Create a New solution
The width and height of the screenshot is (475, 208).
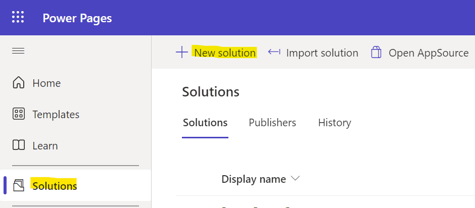[x=216, y=53]
